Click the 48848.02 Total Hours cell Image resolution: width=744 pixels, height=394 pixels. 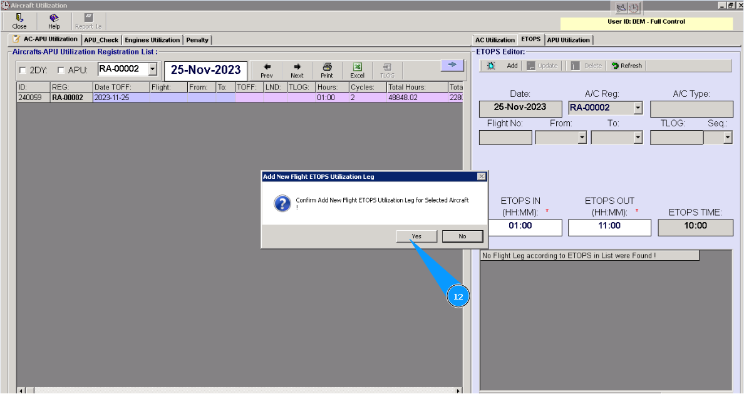pos(417,98)
